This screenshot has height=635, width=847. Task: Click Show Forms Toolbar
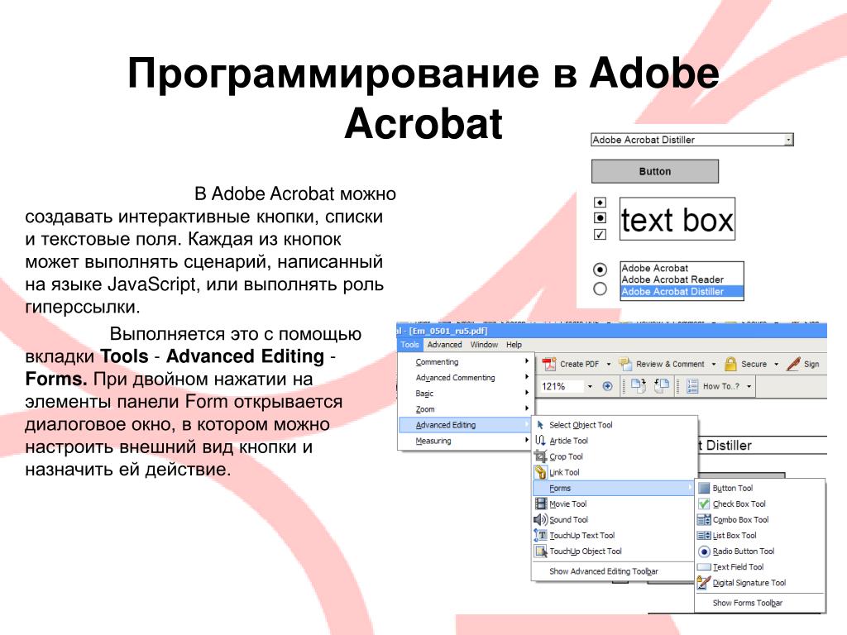click(747, 603)
